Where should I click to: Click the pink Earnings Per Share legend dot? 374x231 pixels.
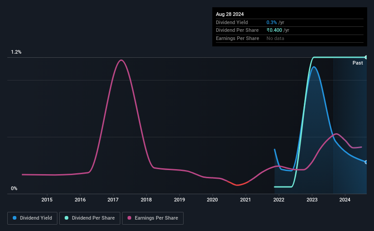(x=130, y=218)
